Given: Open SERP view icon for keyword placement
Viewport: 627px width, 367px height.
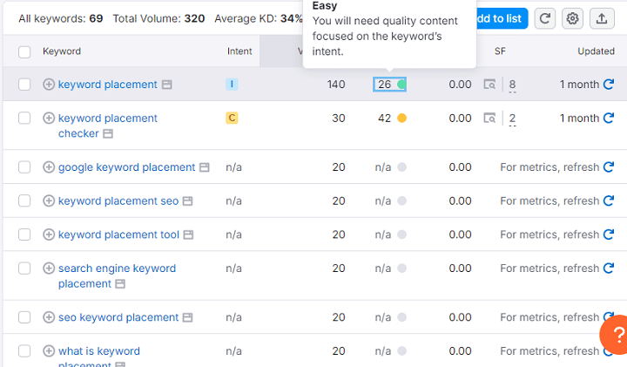Looking at the screenshot, I should [x=490, y=85].
